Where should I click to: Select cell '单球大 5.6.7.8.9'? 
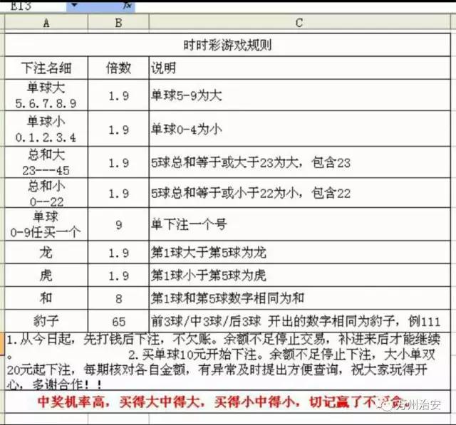(x=46, y=95)
